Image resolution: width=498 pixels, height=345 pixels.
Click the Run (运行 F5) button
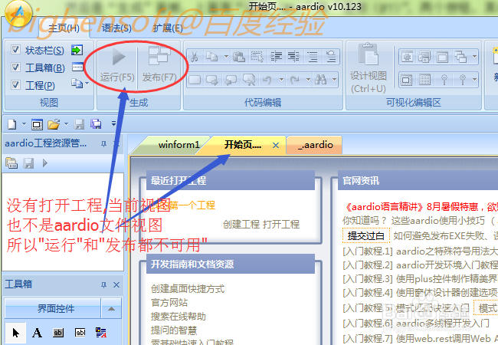117,67
